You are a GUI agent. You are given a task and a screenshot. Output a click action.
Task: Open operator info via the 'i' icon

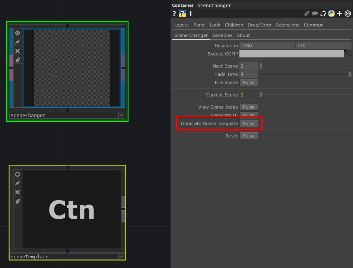[x=191, y=13]
